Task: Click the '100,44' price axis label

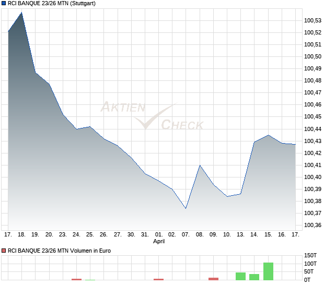Action: (313, 129)
